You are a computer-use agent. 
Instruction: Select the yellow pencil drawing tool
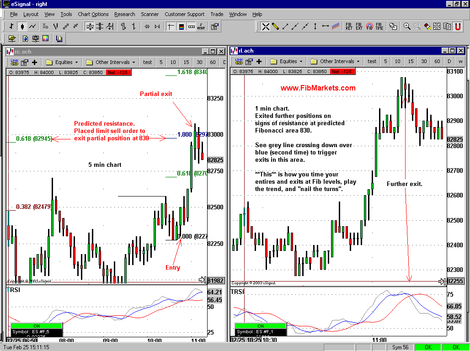[x=276, y=27]
